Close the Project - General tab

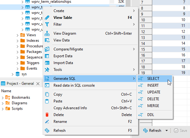coord(38,84)
